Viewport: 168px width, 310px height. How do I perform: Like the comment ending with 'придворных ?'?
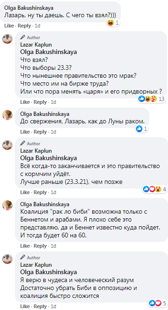point(25,102)
